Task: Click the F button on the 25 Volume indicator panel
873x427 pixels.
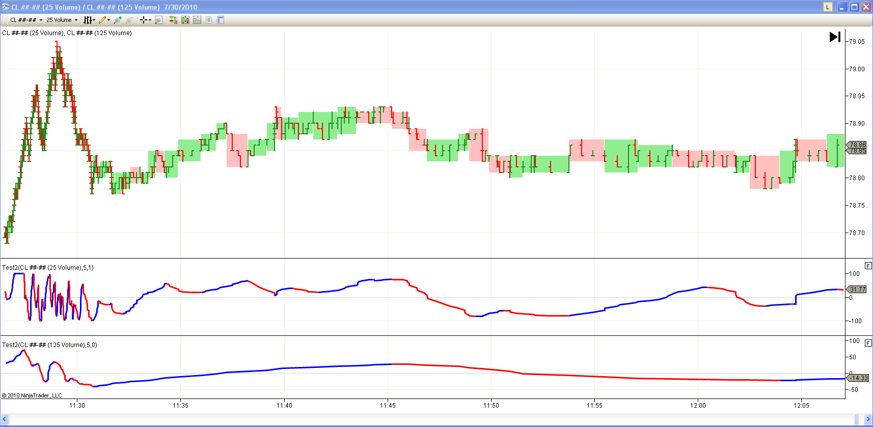Action: pos(868,266)
